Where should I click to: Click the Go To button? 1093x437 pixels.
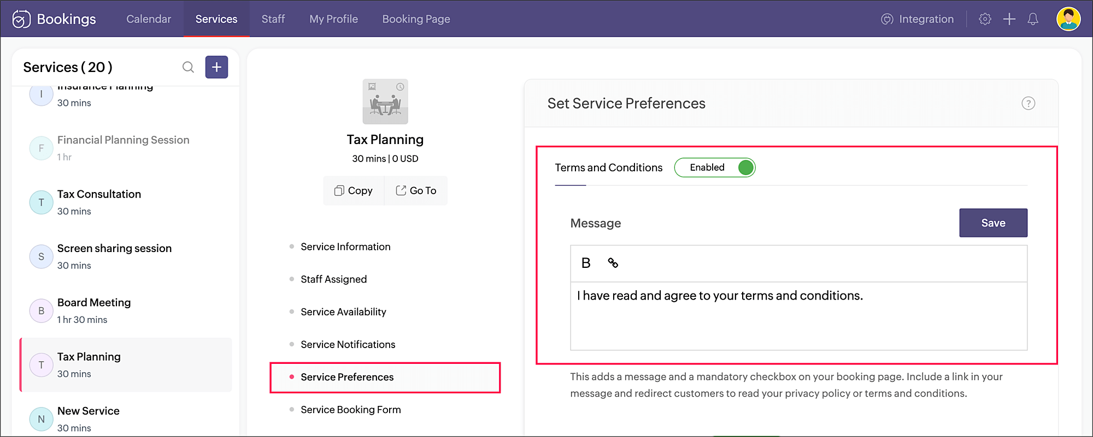click(x=416, y=190)
